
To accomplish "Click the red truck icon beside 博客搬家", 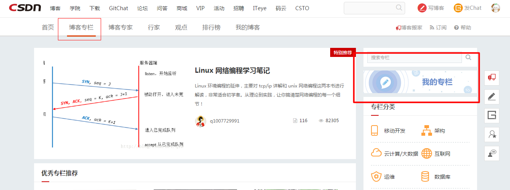I will click(398, 28).
